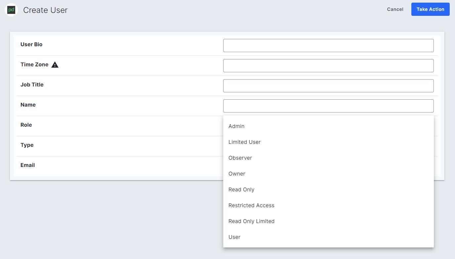Image resolution: width=455 pixels, height=259 pixels.
Task: Click the Role field label
Action: (x=26, y=125)
